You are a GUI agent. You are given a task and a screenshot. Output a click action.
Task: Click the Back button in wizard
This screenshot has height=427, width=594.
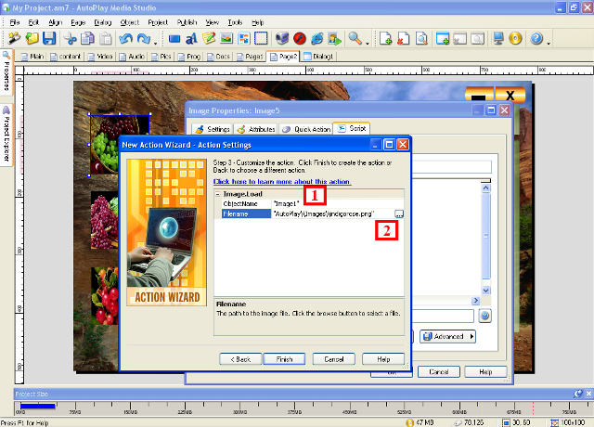coord(239,358)
